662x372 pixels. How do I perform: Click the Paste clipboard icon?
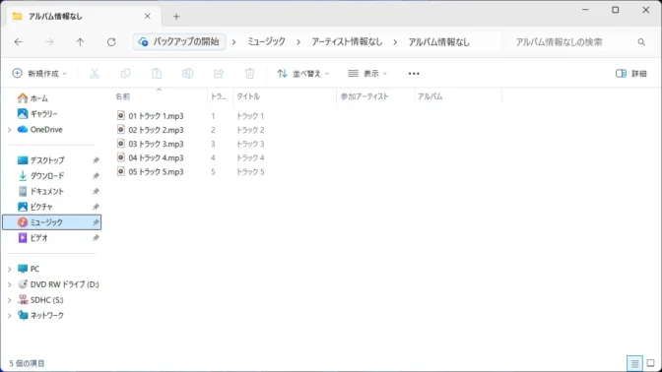[157, 74]
